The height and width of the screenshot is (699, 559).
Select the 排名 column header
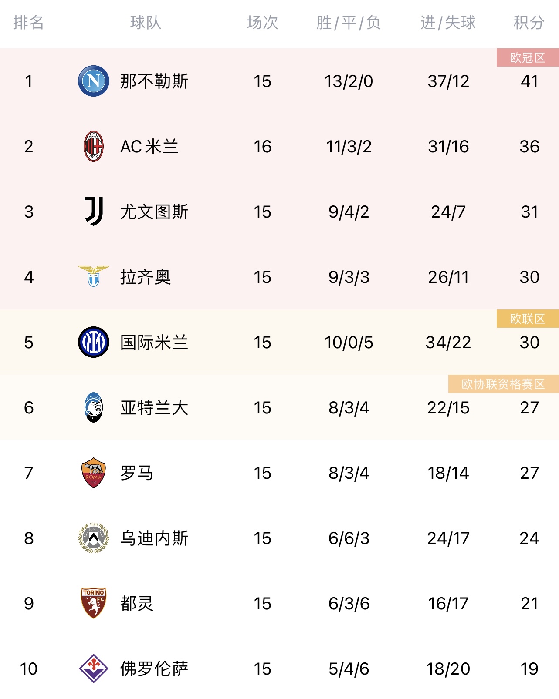29,23
